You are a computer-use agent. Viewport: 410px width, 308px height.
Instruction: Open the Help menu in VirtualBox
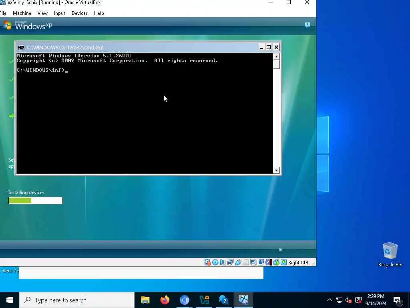click(99, 13)
